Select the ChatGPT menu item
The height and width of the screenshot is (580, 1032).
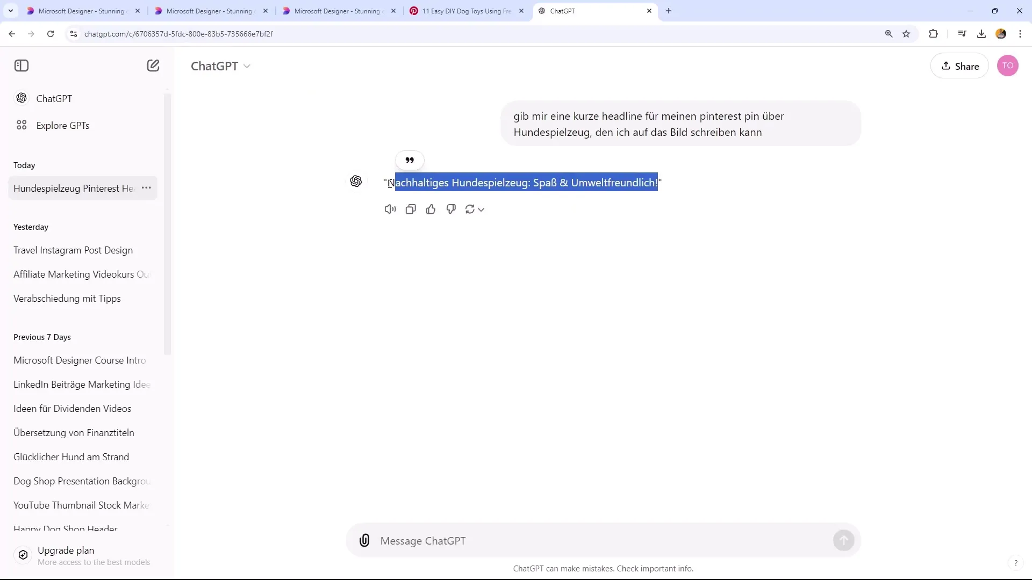click(54, 98)
